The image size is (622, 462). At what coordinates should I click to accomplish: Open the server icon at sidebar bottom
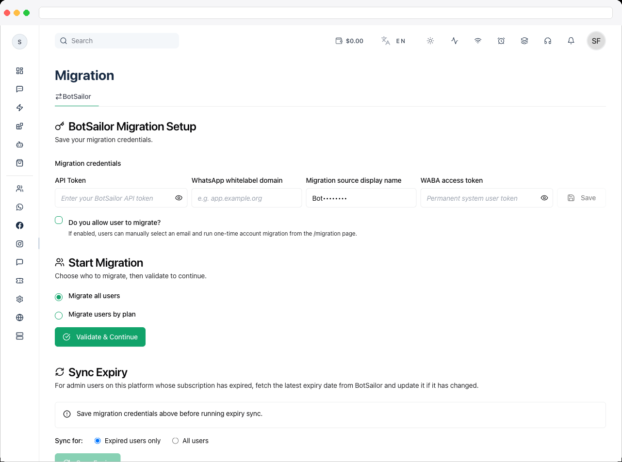coord(19,336)
